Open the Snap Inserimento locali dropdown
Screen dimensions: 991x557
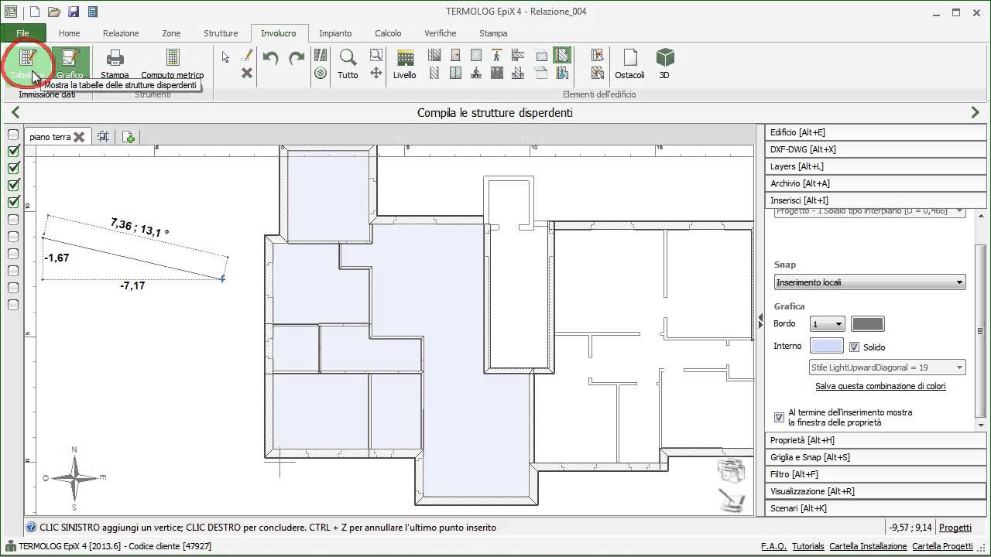tap(869, 282)
